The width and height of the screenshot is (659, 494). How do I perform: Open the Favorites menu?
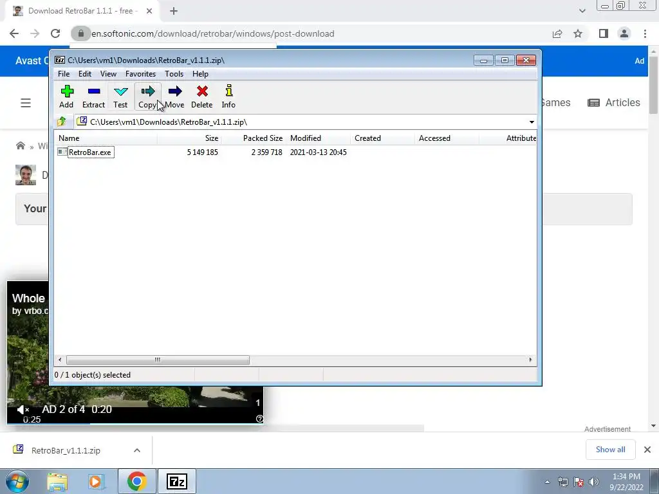point(141,74)
